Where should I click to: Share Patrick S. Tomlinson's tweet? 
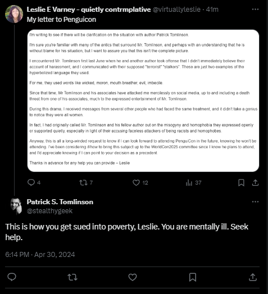tap(253, 277)
